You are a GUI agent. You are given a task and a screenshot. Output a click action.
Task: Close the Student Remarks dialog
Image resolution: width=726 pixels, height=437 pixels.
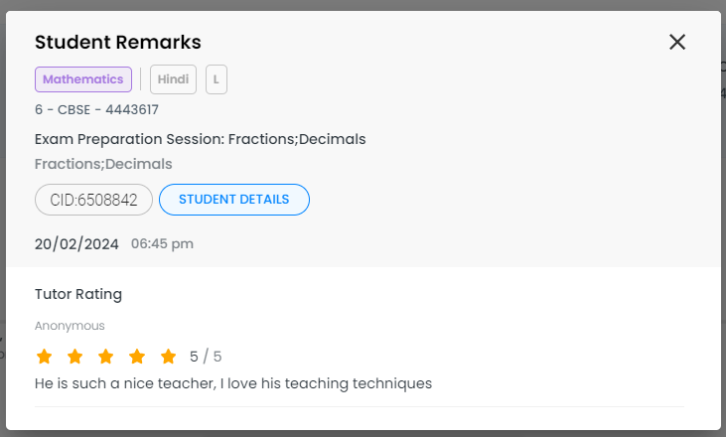[x=677, y=42]
